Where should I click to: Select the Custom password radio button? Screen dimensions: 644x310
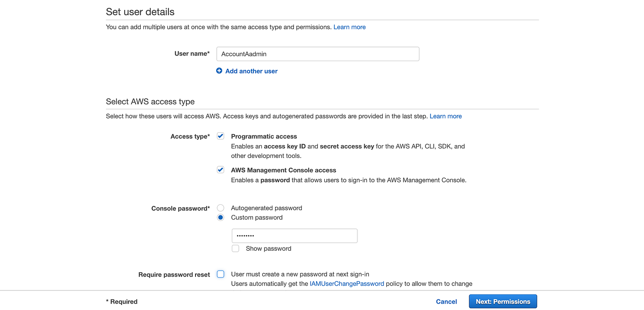tap(220, 217)
